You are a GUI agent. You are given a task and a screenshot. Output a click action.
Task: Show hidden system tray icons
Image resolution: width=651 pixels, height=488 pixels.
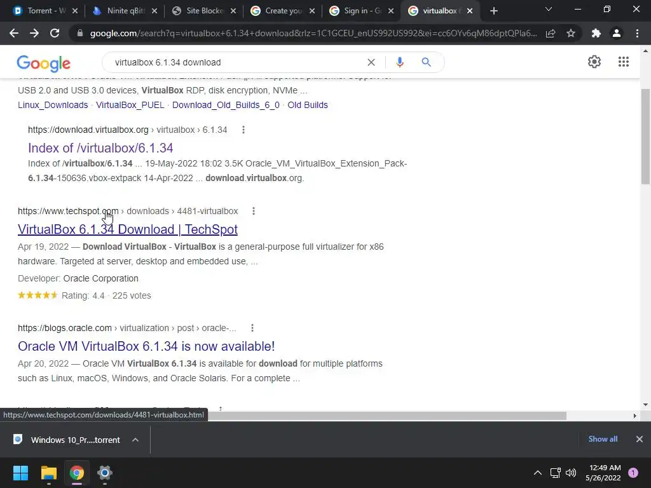[538, 473]
